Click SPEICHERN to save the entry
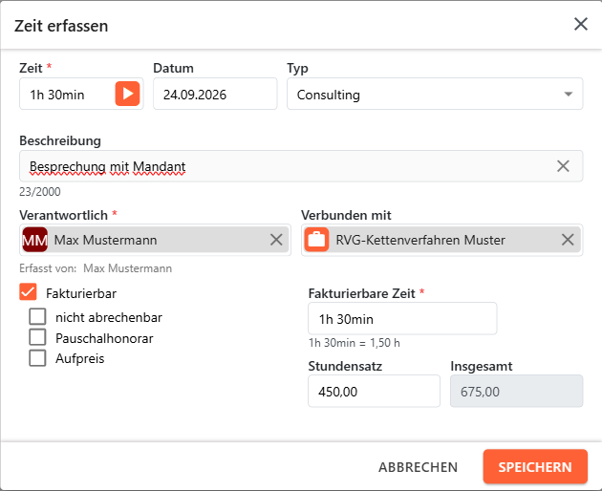Viewport: 602px width, 491px height. [535, 466]
